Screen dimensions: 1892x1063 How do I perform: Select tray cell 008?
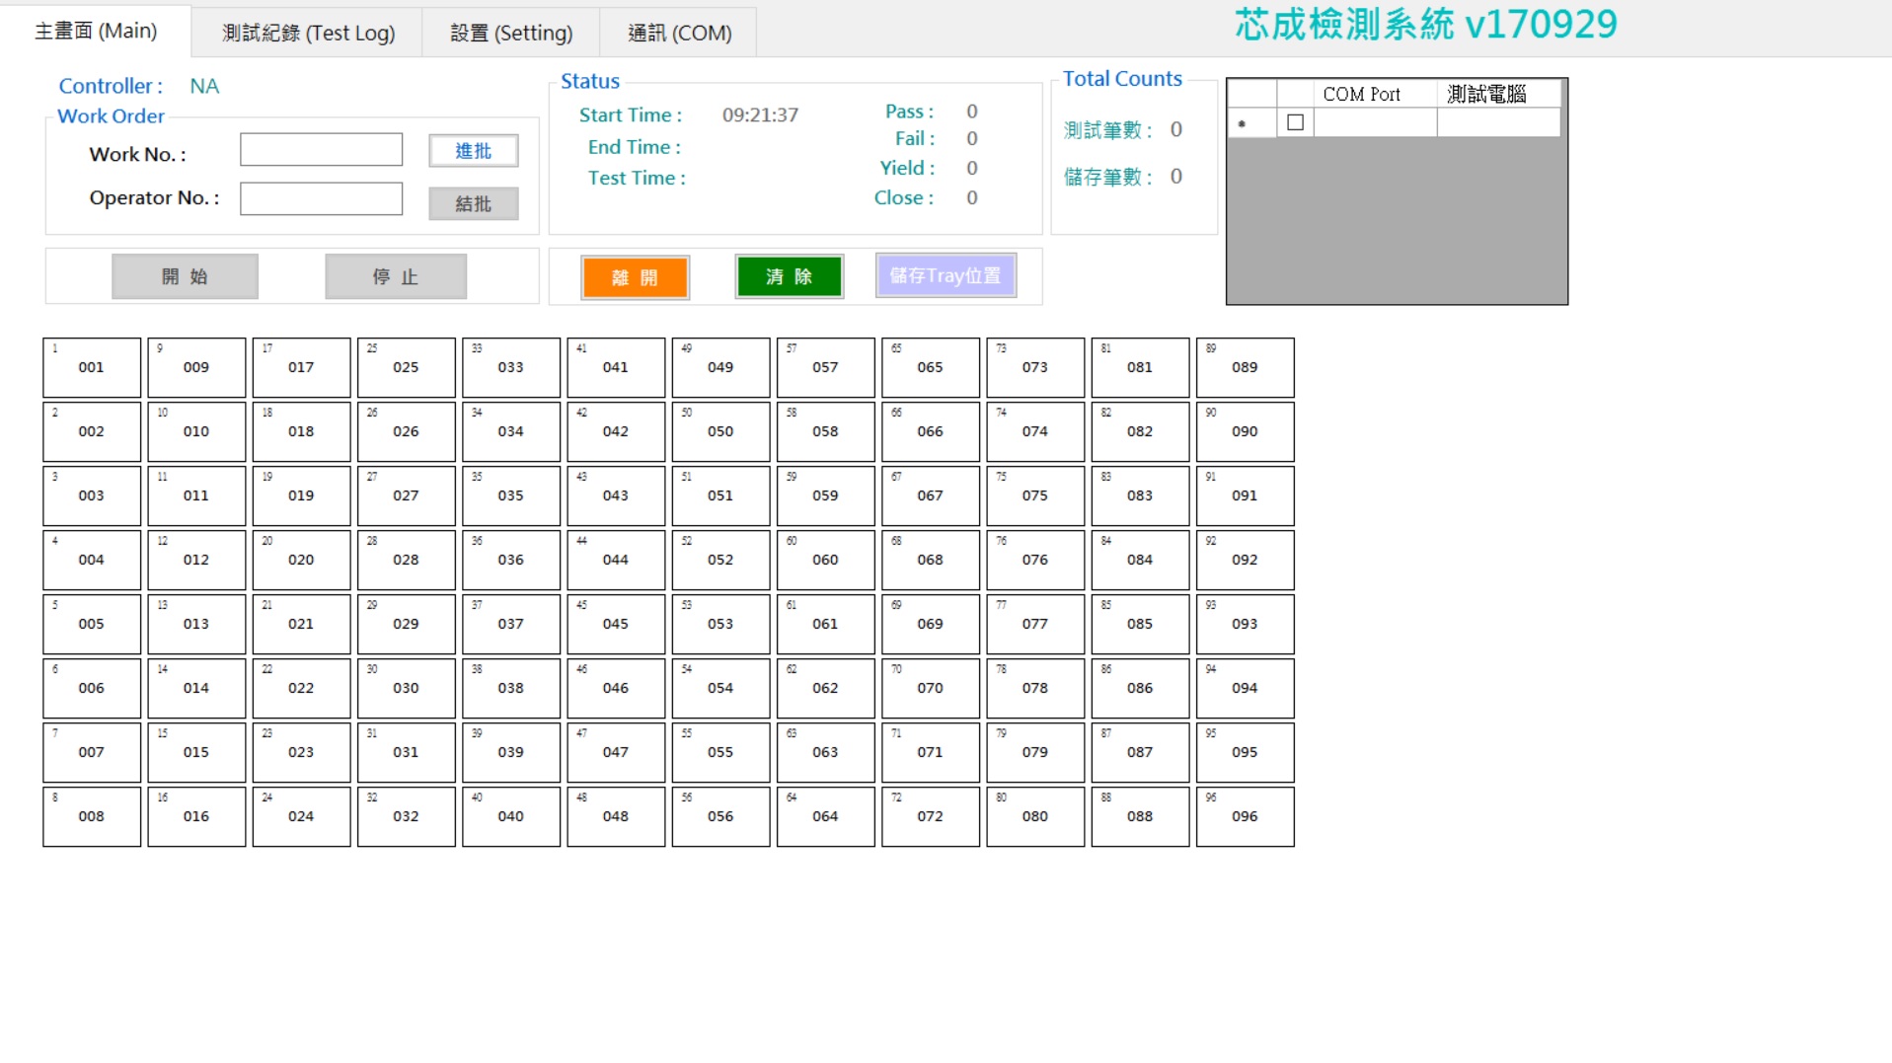coord(92,816)
